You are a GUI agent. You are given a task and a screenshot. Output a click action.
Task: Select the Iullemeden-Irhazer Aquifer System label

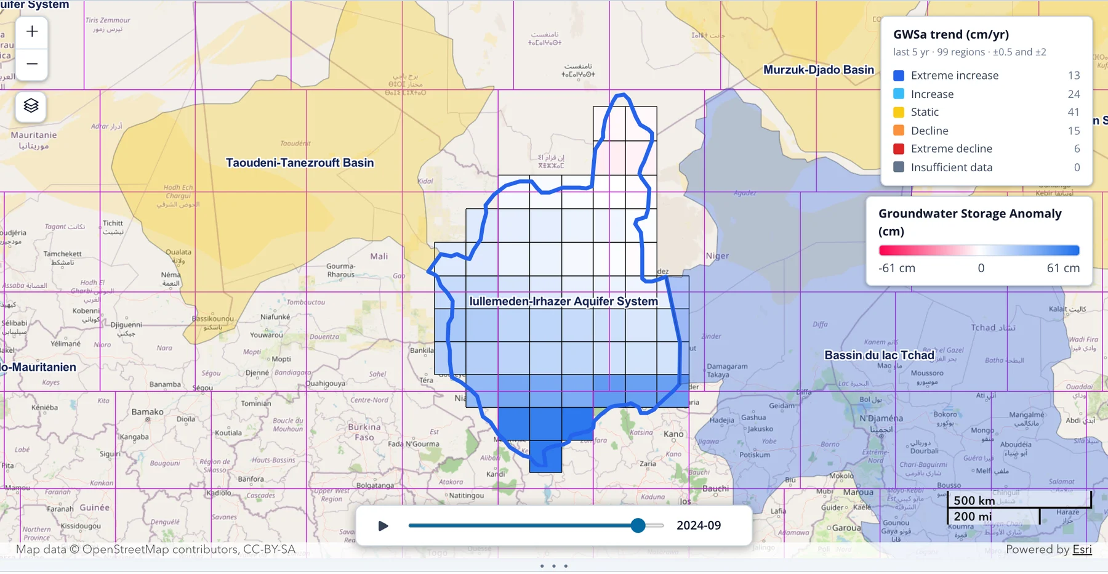563,301
